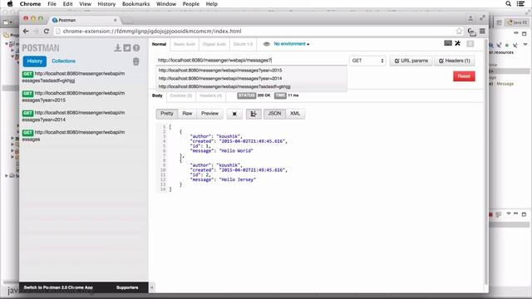Click the URL params button
The height and width of the screenshot is (299, 532).
[x=411, y=61]
